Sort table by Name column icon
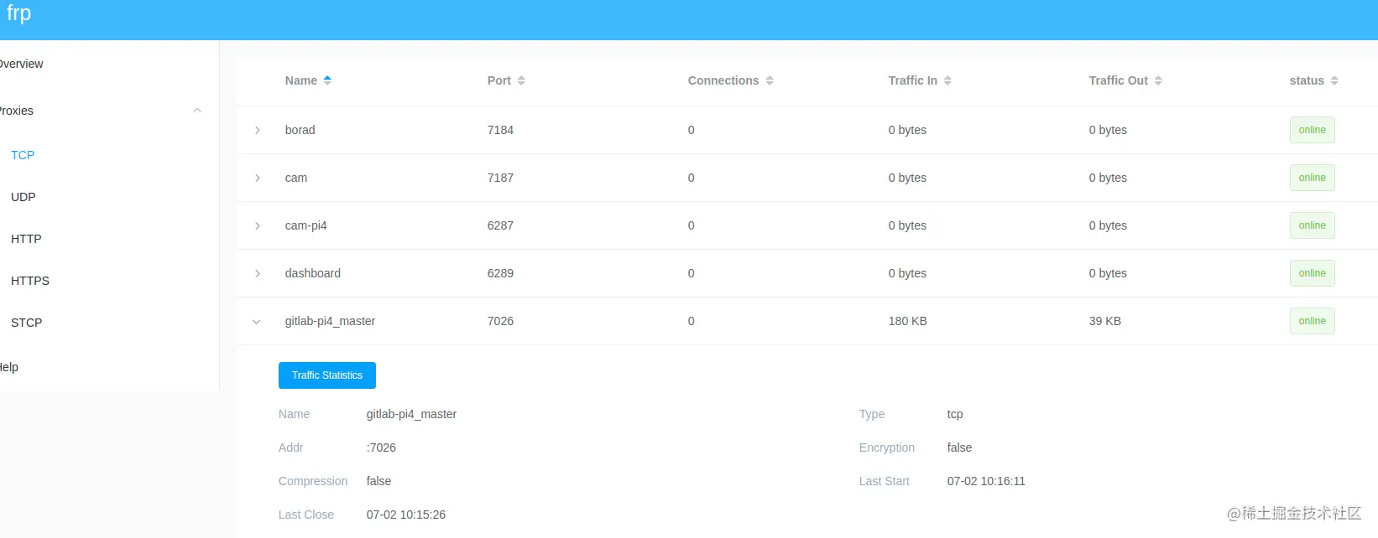 327,80
